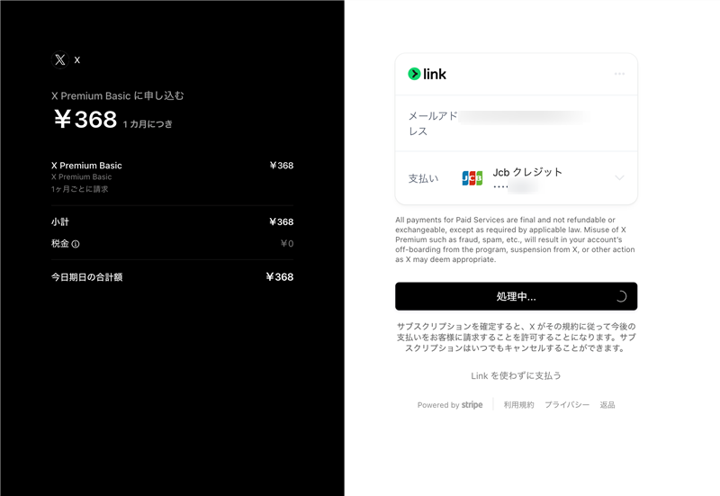Click the ¥0 tax amount
720x496 pixels.
[x=287, y=243]
